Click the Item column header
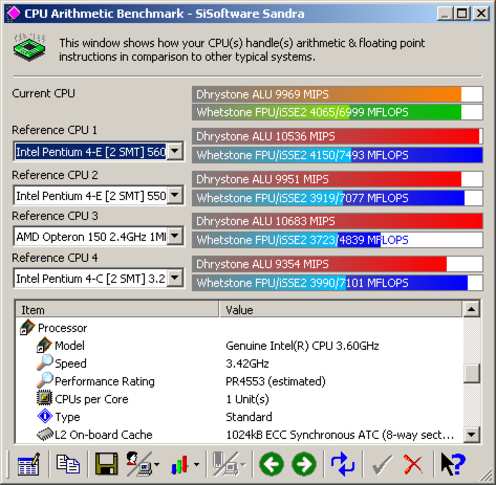Viewport: 496px width, 485px height. [x=117, y=310]
